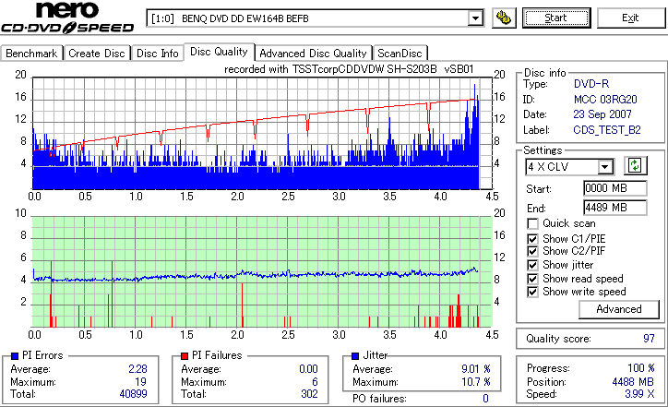
Task: Open the Advanced settings button
Action: coord(618,309)
